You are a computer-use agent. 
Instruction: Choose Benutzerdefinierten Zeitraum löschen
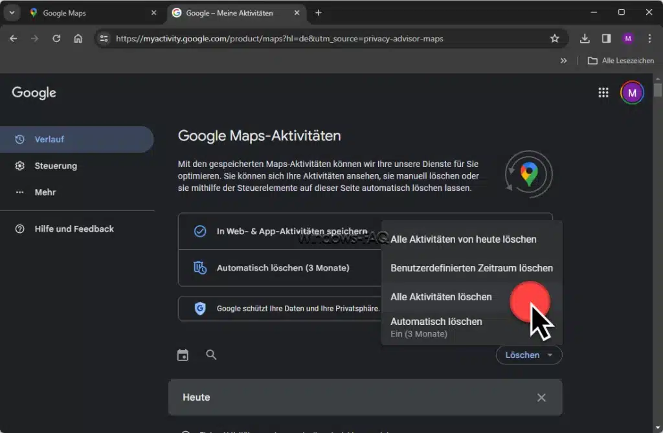[x=472, y=268]
